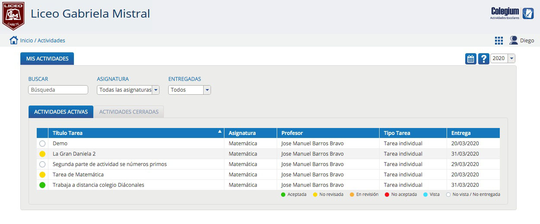Open the calendar view icon

click(471, 58)
